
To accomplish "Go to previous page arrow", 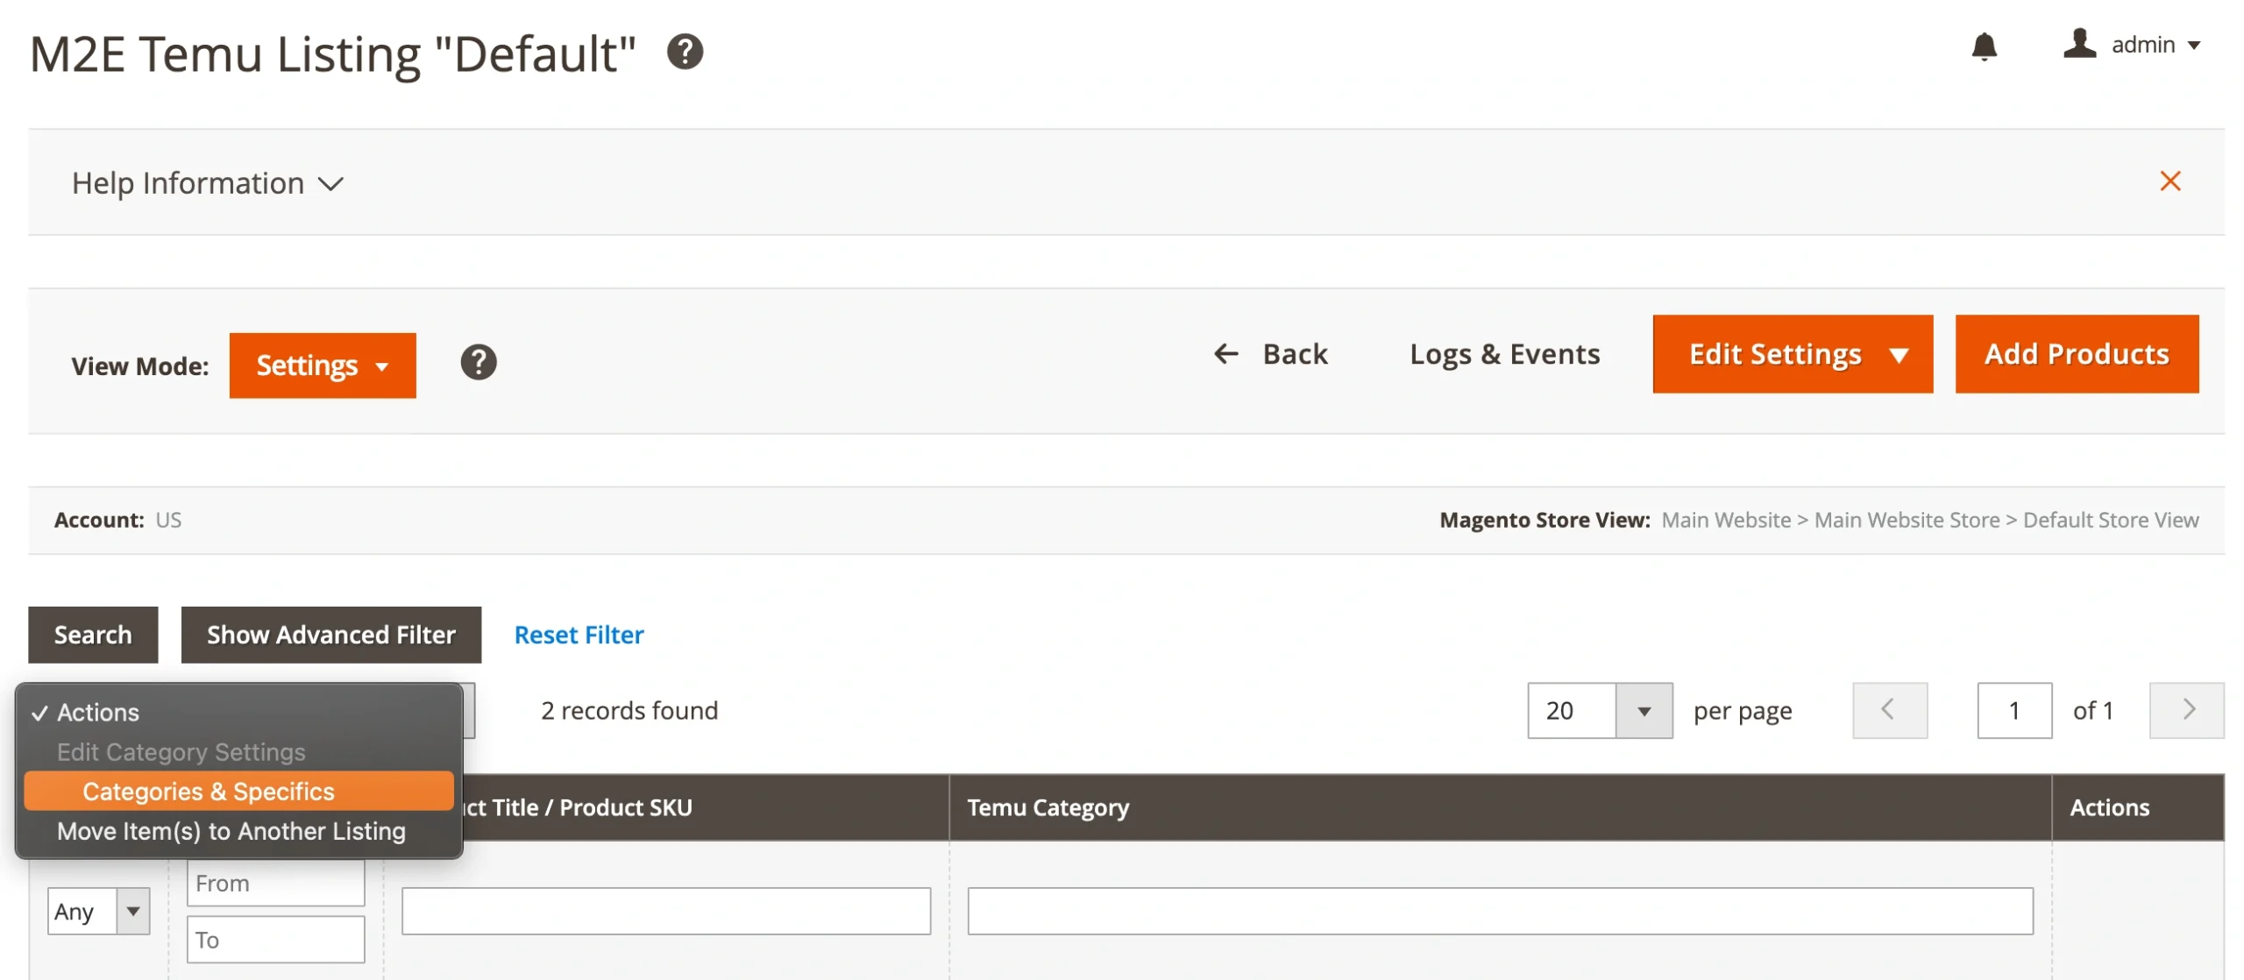I will click(1889, 710).
